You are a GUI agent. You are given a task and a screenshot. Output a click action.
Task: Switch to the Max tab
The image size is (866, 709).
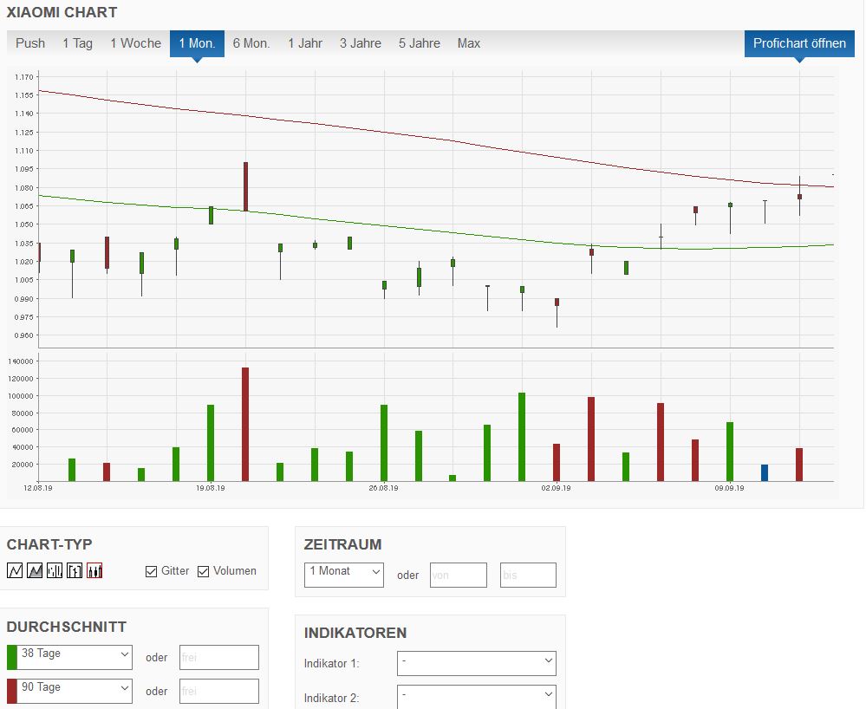point(468,43)
